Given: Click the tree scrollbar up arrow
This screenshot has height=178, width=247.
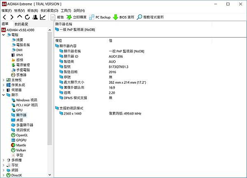Looking at the screenshot, I should tap(50, 30).
